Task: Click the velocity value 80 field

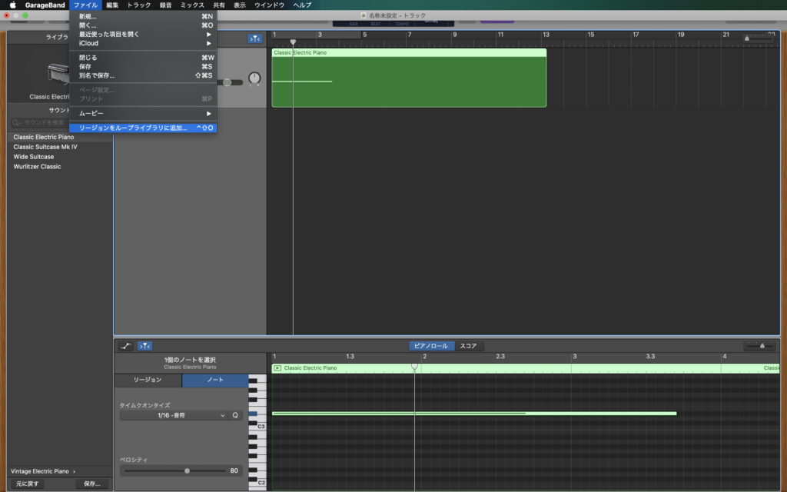Action: click(234, 471)
